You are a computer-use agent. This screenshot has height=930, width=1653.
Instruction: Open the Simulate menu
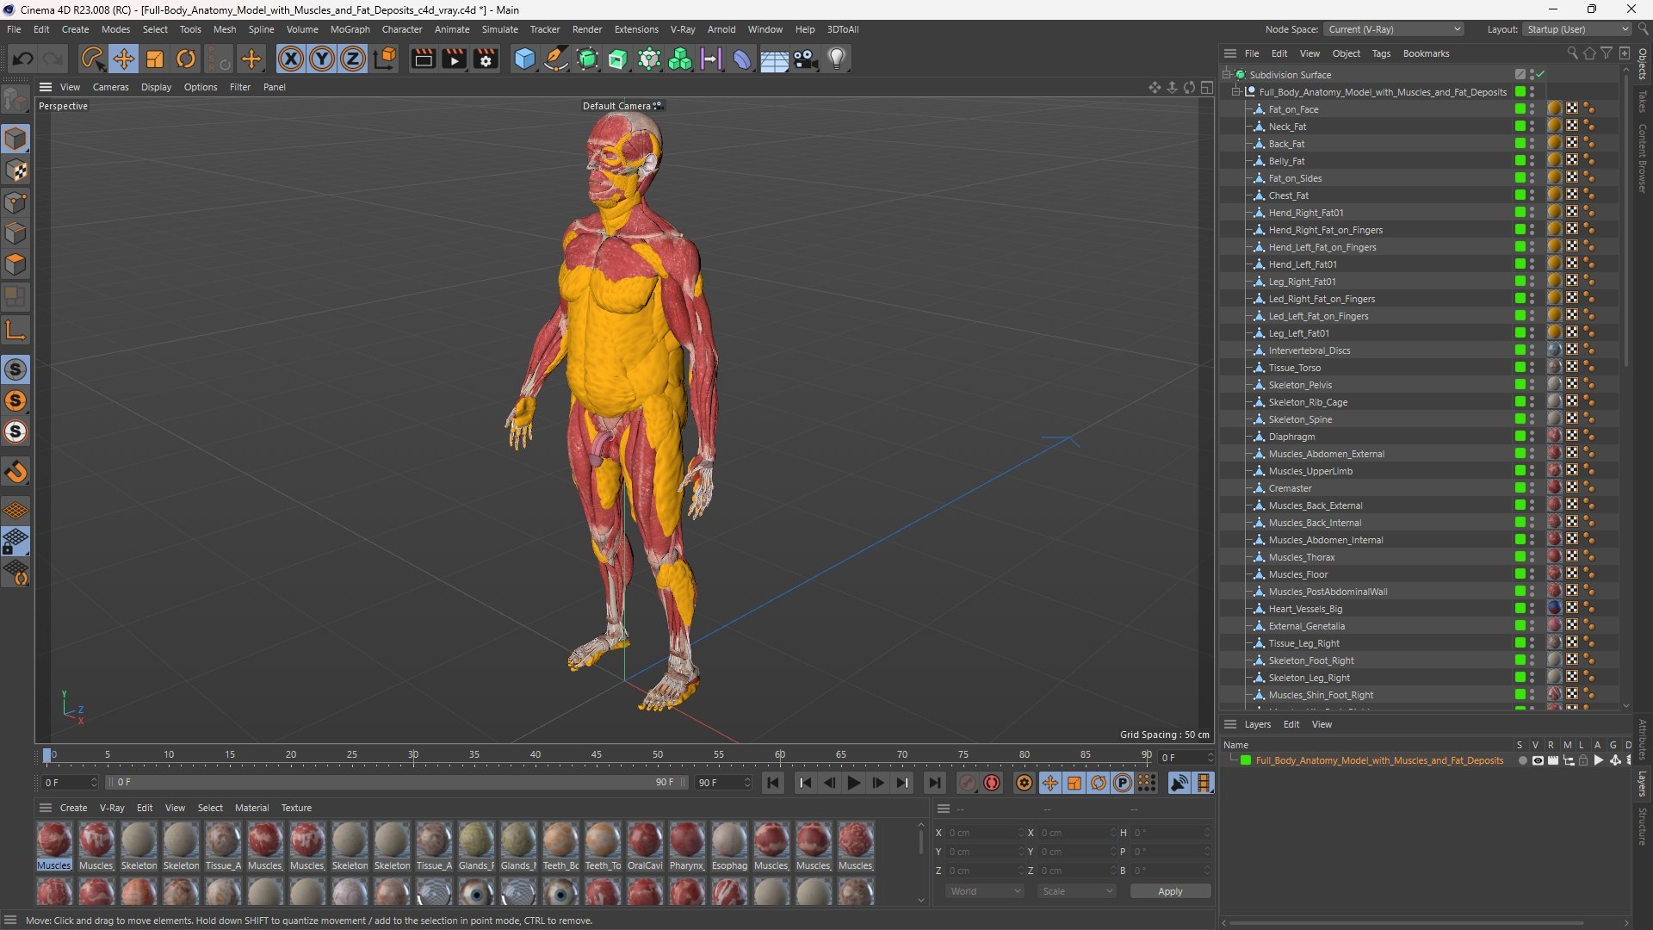(500, 29)
